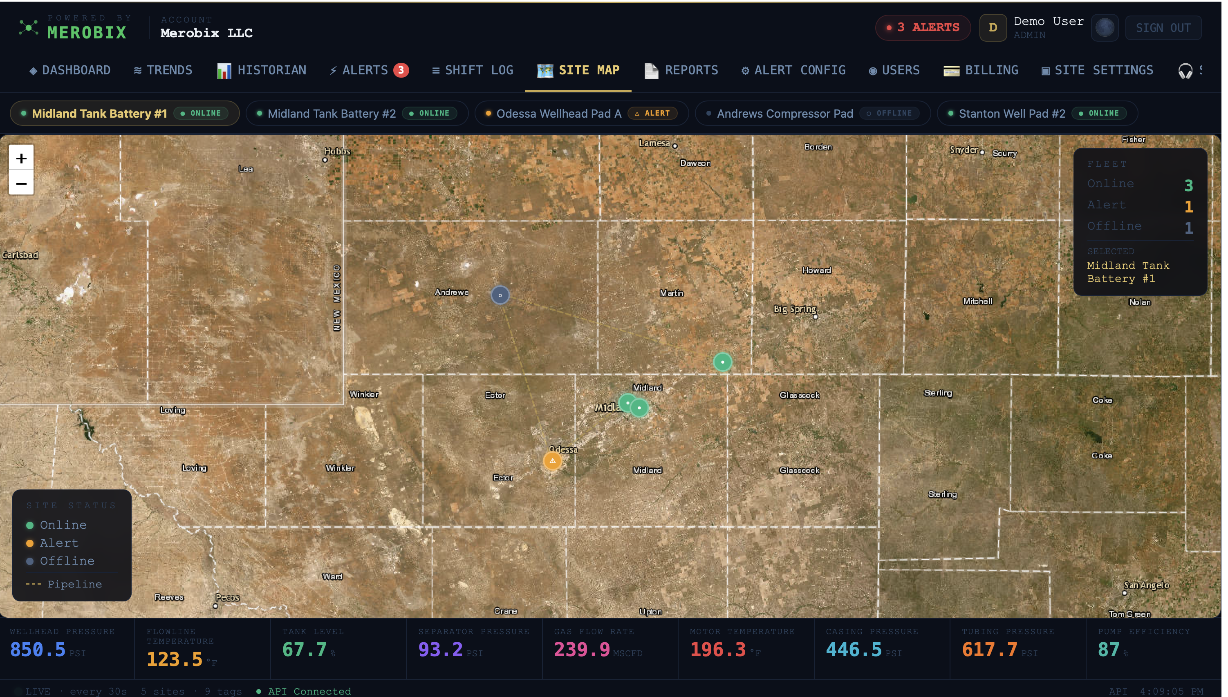Click the Casing Pressure 446.5 value
The height and width of the screenshot is (697, 1228).
(854, 650)
